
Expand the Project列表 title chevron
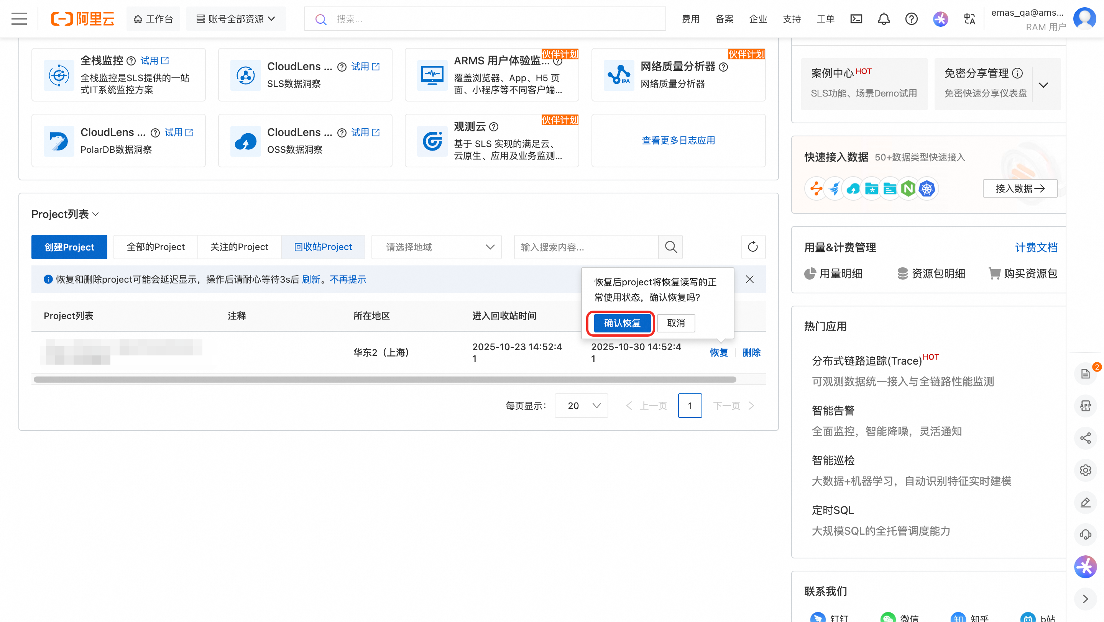point(95,214)
